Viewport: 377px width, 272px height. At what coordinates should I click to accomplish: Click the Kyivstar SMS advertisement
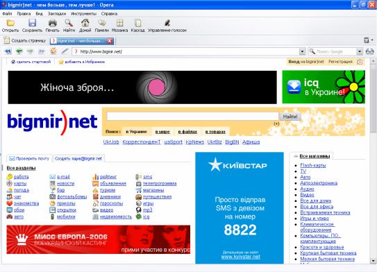coord(240,208)
